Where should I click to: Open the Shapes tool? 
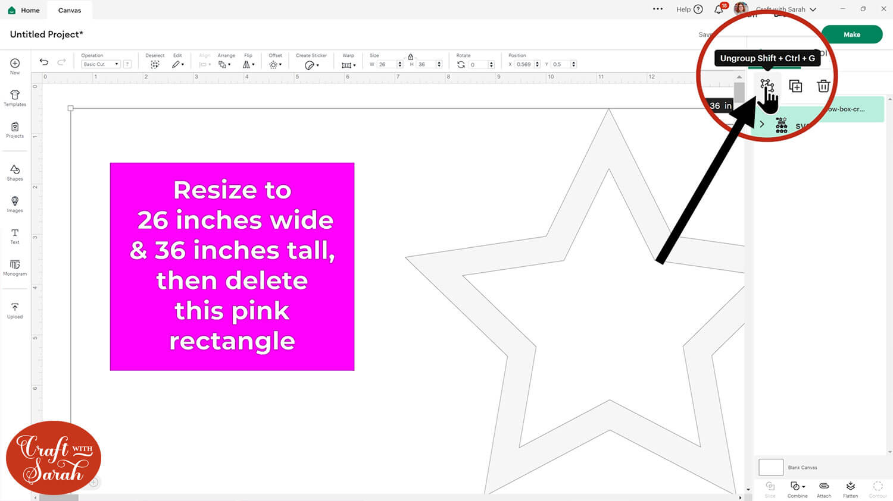pos(15,173)
